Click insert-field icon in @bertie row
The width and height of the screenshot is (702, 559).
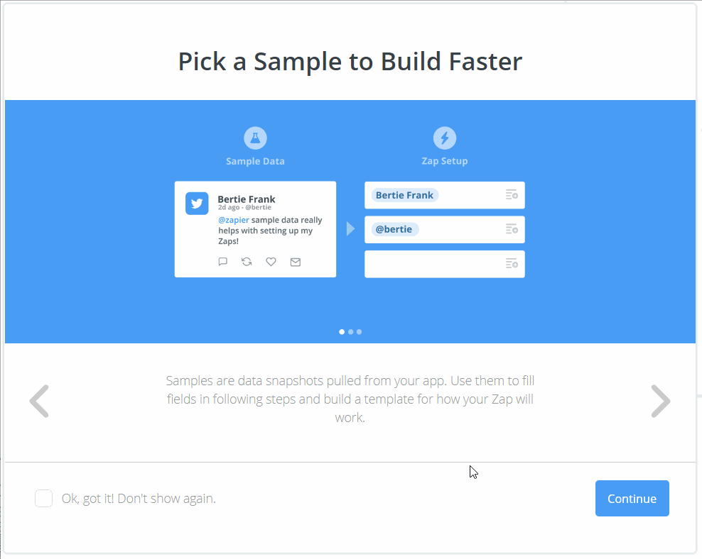tap(512, 229)
